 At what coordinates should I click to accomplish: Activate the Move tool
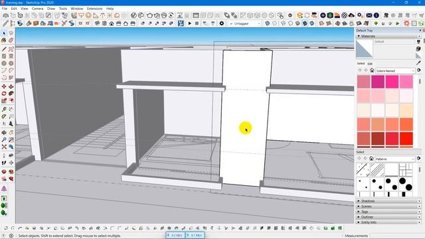click(x=4, y=86)
